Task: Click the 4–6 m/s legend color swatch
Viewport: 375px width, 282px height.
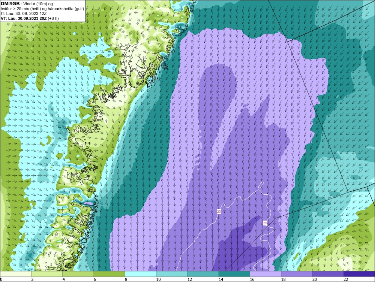Action: (78, 274)
